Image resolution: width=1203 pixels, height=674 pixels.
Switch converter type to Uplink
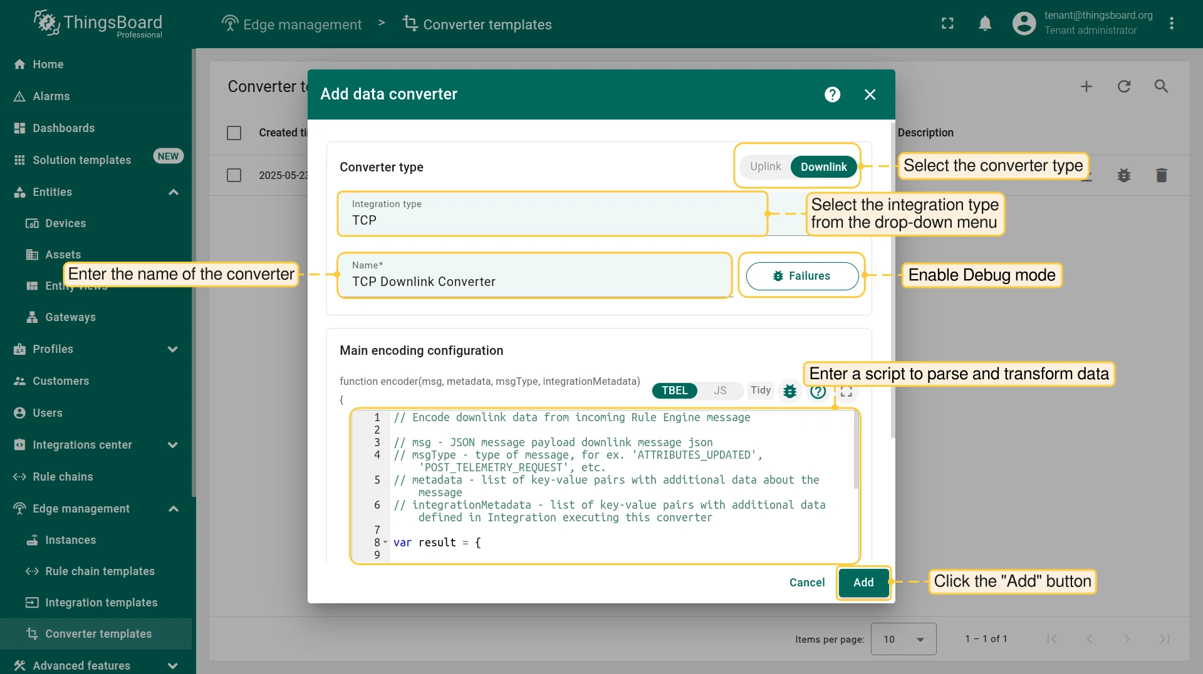click(765, 166)
